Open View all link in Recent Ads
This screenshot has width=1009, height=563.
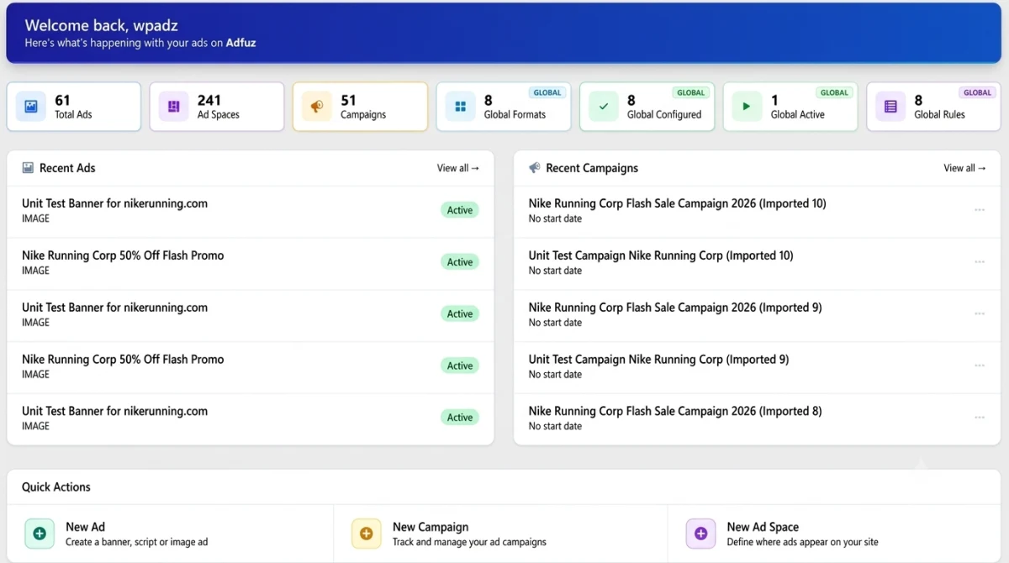tap(458, 168)
